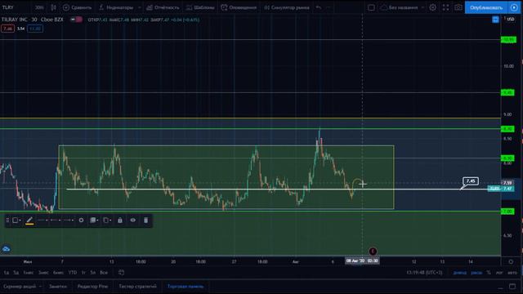Select the YTD date range
The image size is (523, 294).
point(73,272)
